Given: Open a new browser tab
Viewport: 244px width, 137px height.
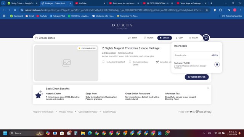Looking at the screenshot, I should pyautogui.click(x=211, y=3).
